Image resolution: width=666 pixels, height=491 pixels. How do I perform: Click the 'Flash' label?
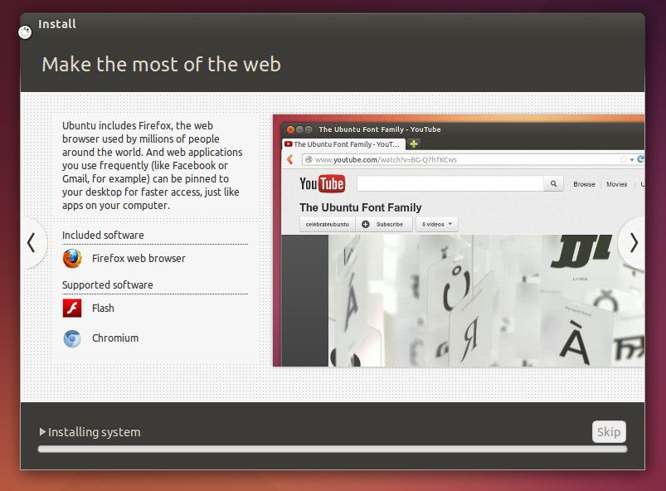(103, 308)
